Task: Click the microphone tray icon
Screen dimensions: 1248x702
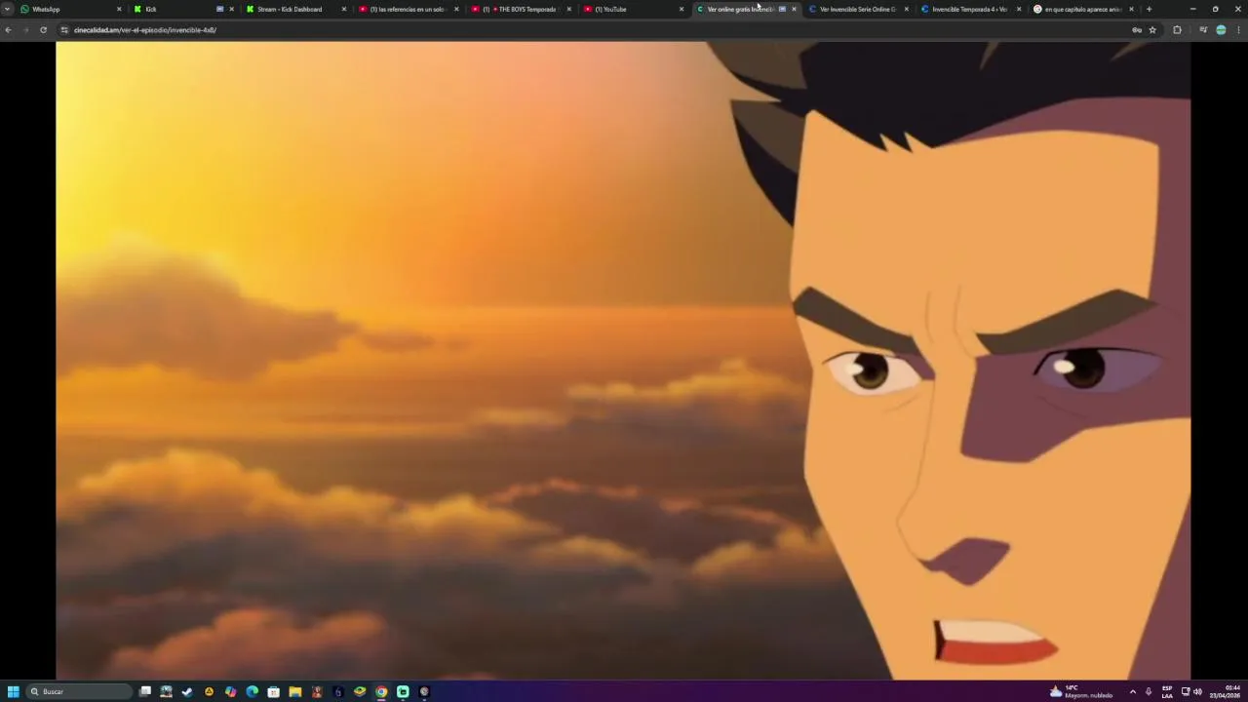Action: pos(1149,691)
